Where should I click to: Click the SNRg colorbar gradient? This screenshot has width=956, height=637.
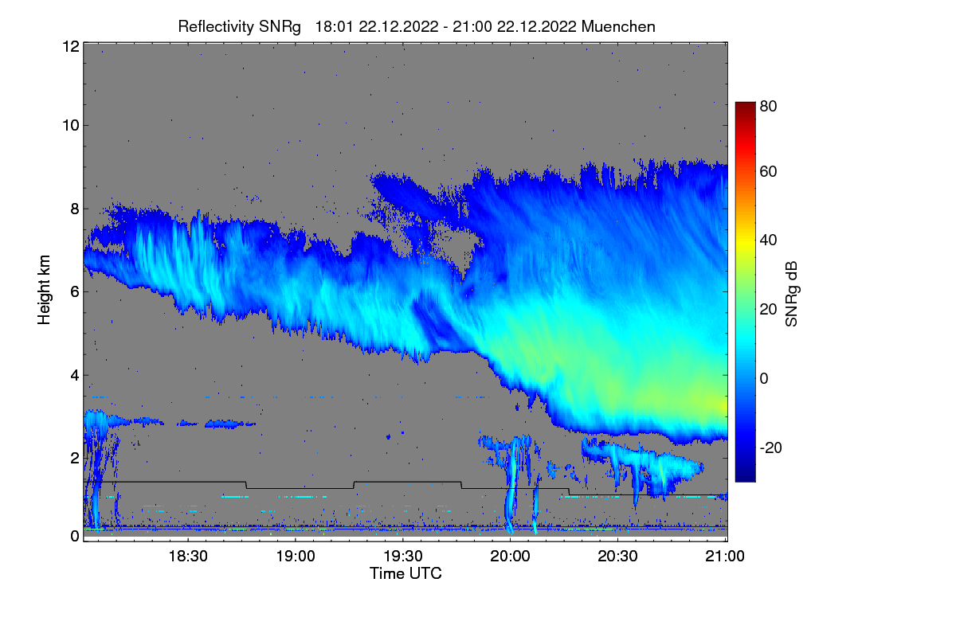[745, 291]
